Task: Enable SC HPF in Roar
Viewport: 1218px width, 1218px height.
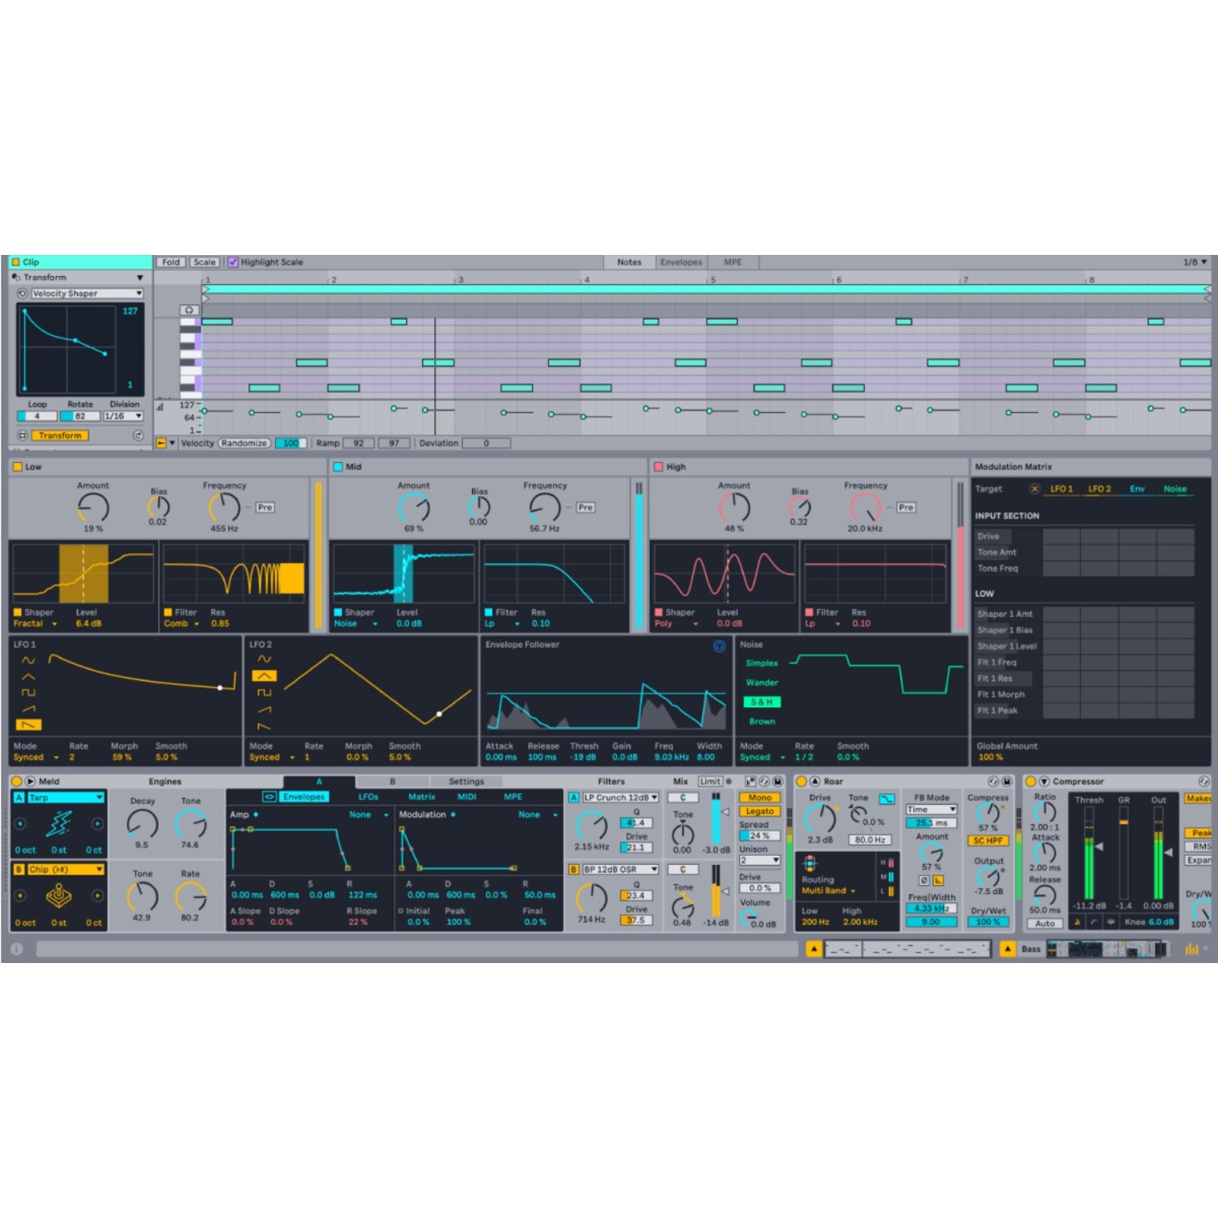Action: [x=988, y=841]
